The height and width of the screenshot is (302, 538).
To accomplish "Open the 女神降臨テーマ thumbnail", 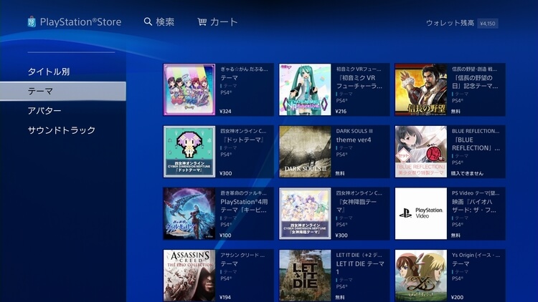I will coord(305,214).
